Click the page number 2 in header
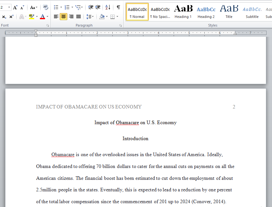This screenshot has height=207, width=272. [x=234, y=107]
